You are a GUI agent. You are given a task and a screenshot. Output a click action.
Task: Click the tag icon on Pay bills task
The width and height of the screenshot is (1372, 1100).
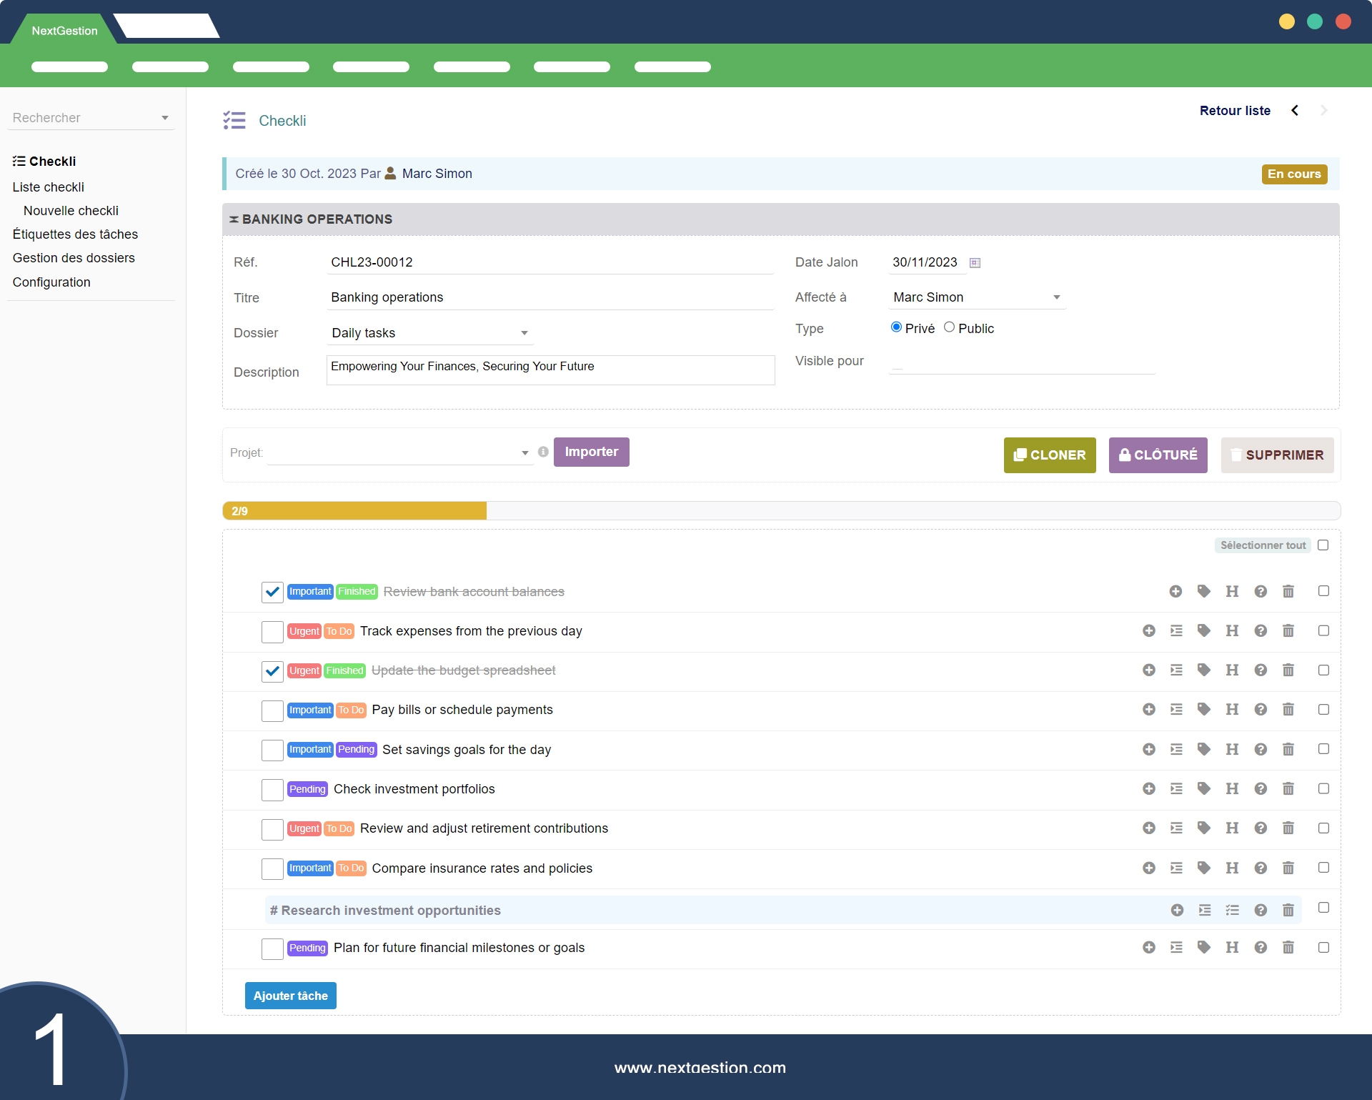(1204, 710)
